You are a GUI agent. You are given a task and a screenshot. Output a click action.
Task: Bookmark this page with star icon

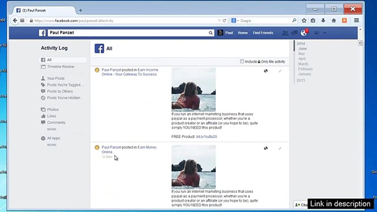[304, 21]
